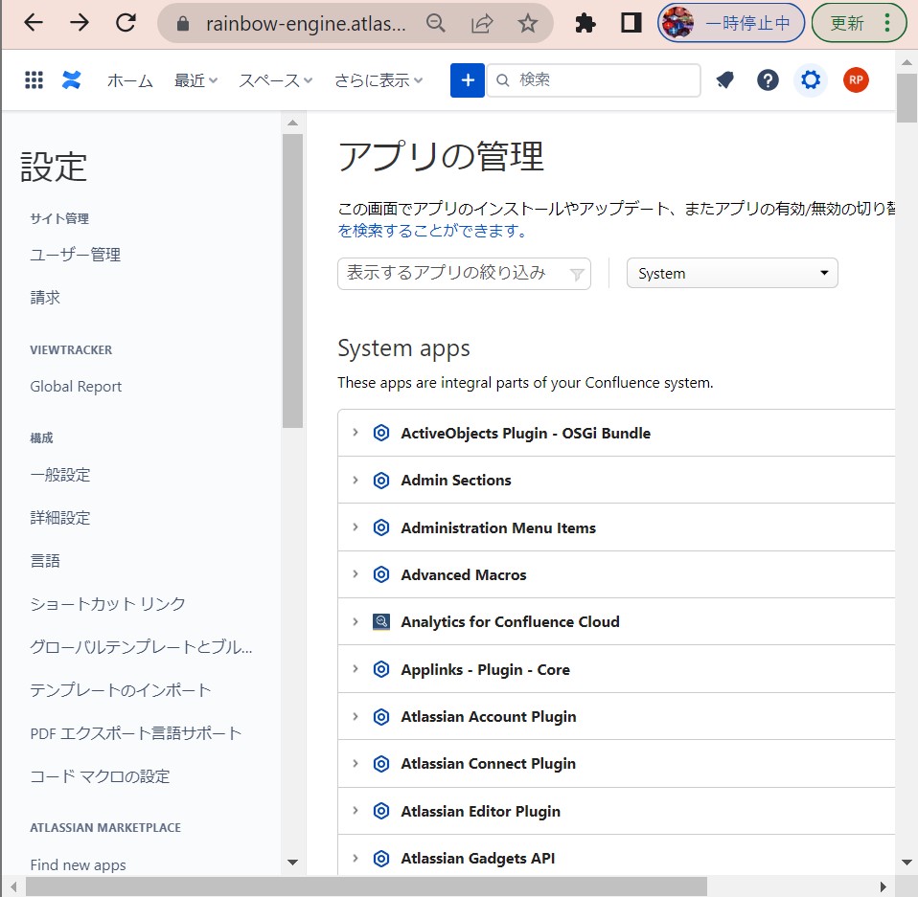Image resolution: width=918 pixels, height=897 pixels.
Task: Open コード マクロの設定 in the sidebar
Action: [x=100, y=776]
